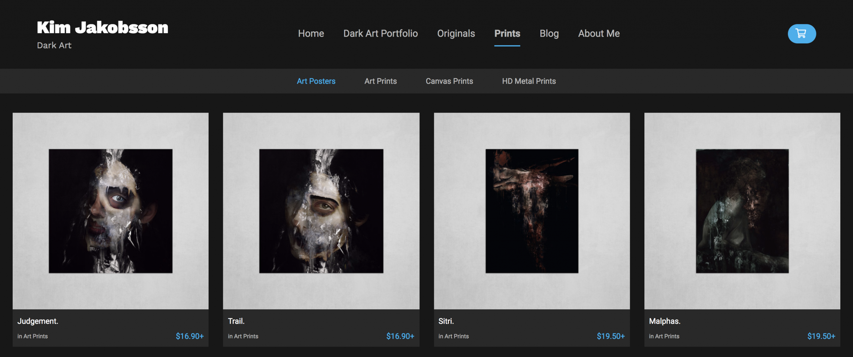Open the Trail artwork thumbnail

321,211
